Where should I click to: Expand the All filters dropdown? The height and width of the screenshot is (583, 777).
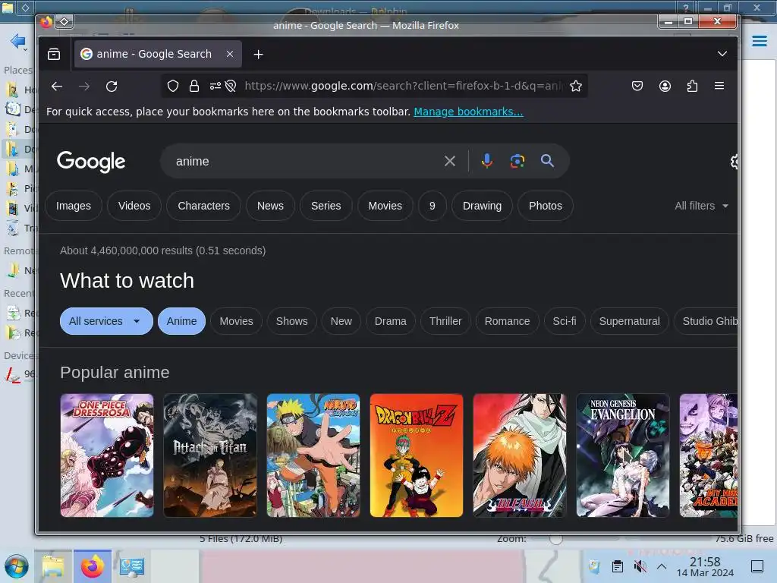(x=702, y=206)
